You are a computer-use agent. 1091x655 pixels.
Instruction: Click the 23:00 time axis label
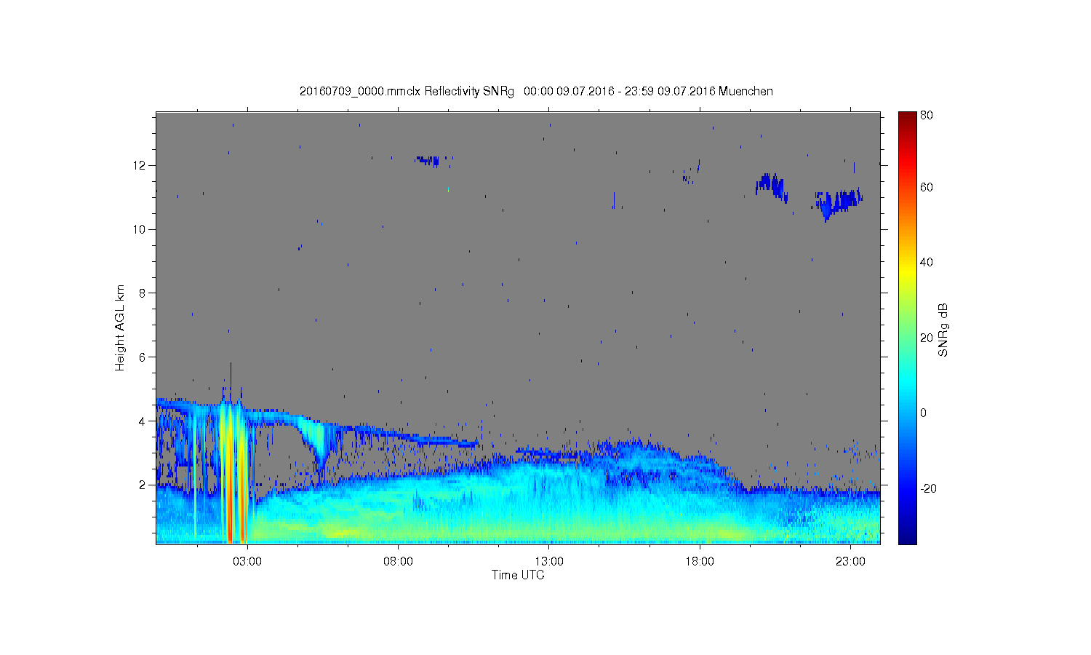tap(850, 562)
